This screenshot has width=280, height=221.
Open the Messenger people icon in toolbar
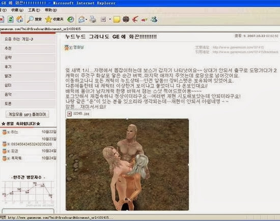[x=154, y=19]
